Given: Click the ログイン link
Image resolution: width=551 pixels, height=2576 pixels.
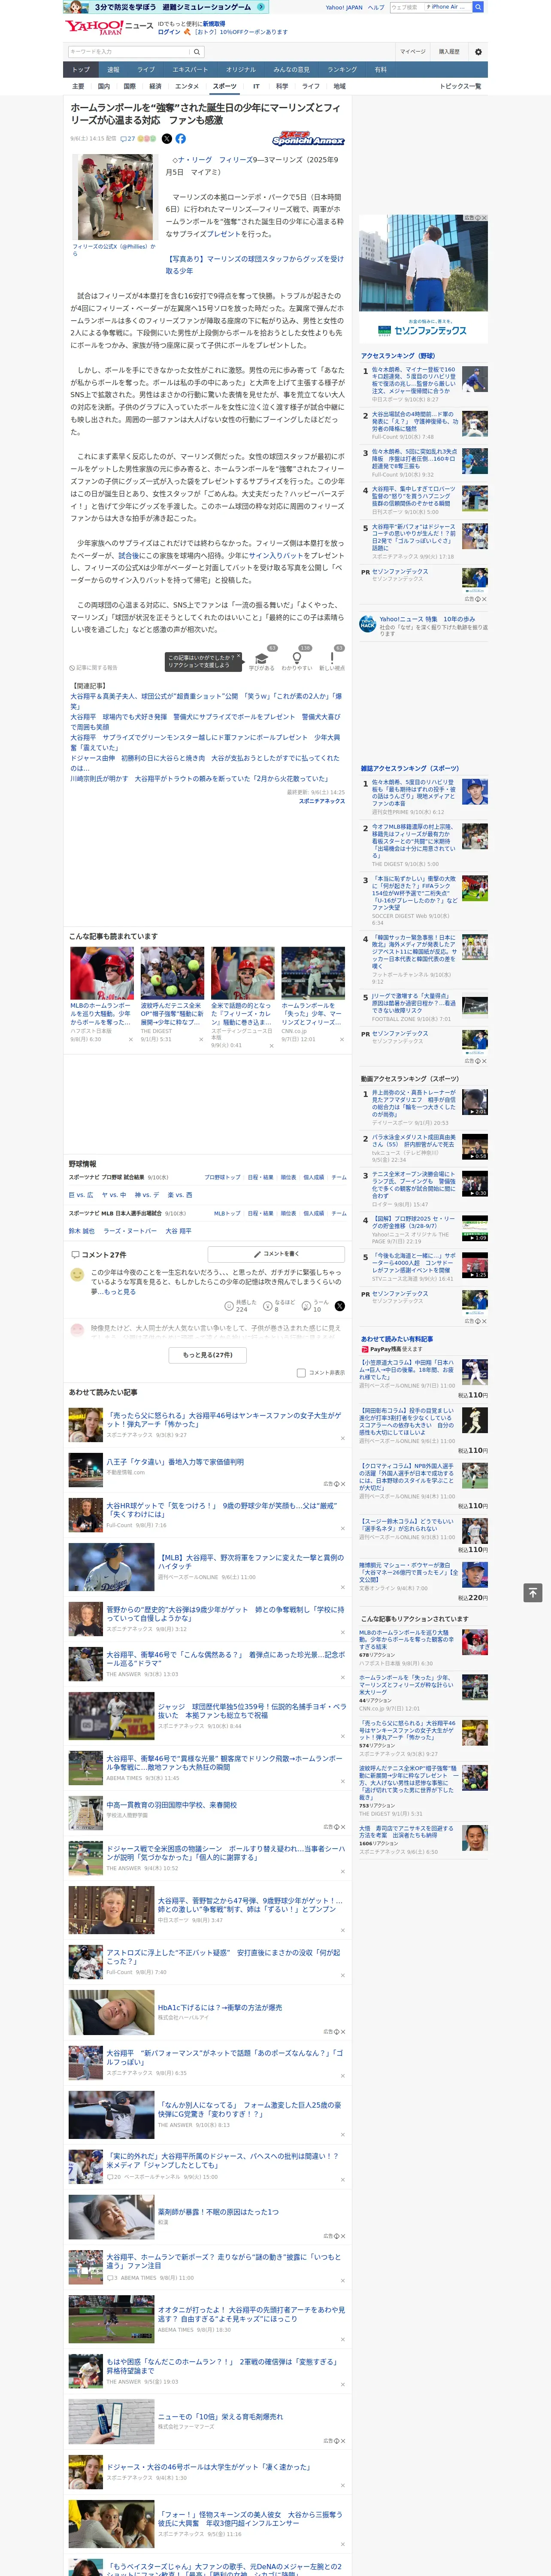Looking at the screenshot, I should pos(169,32).
